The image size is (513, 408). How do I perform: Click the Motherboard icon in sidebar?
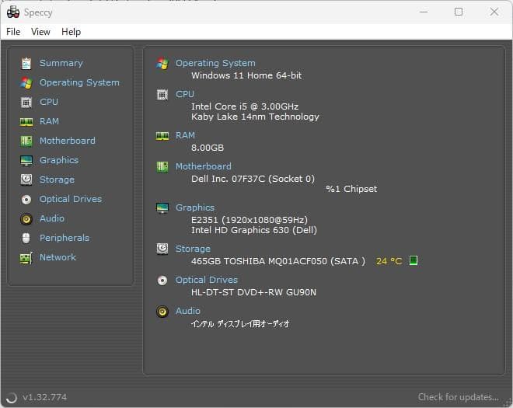click(x=26, y=141)
